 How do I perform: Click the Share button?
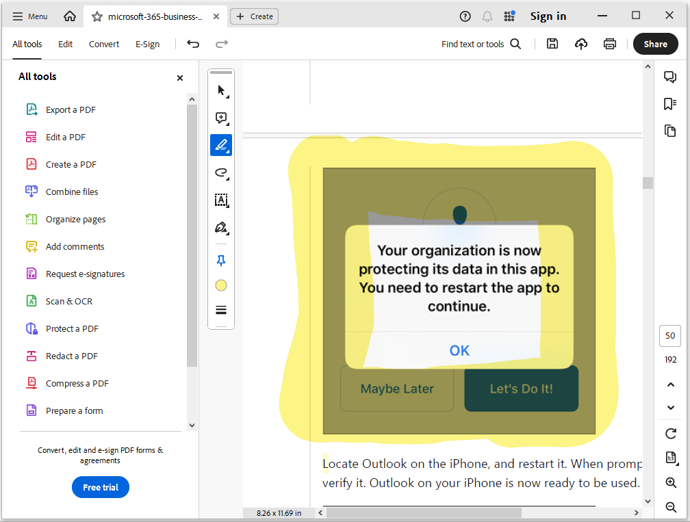[655, 44]
